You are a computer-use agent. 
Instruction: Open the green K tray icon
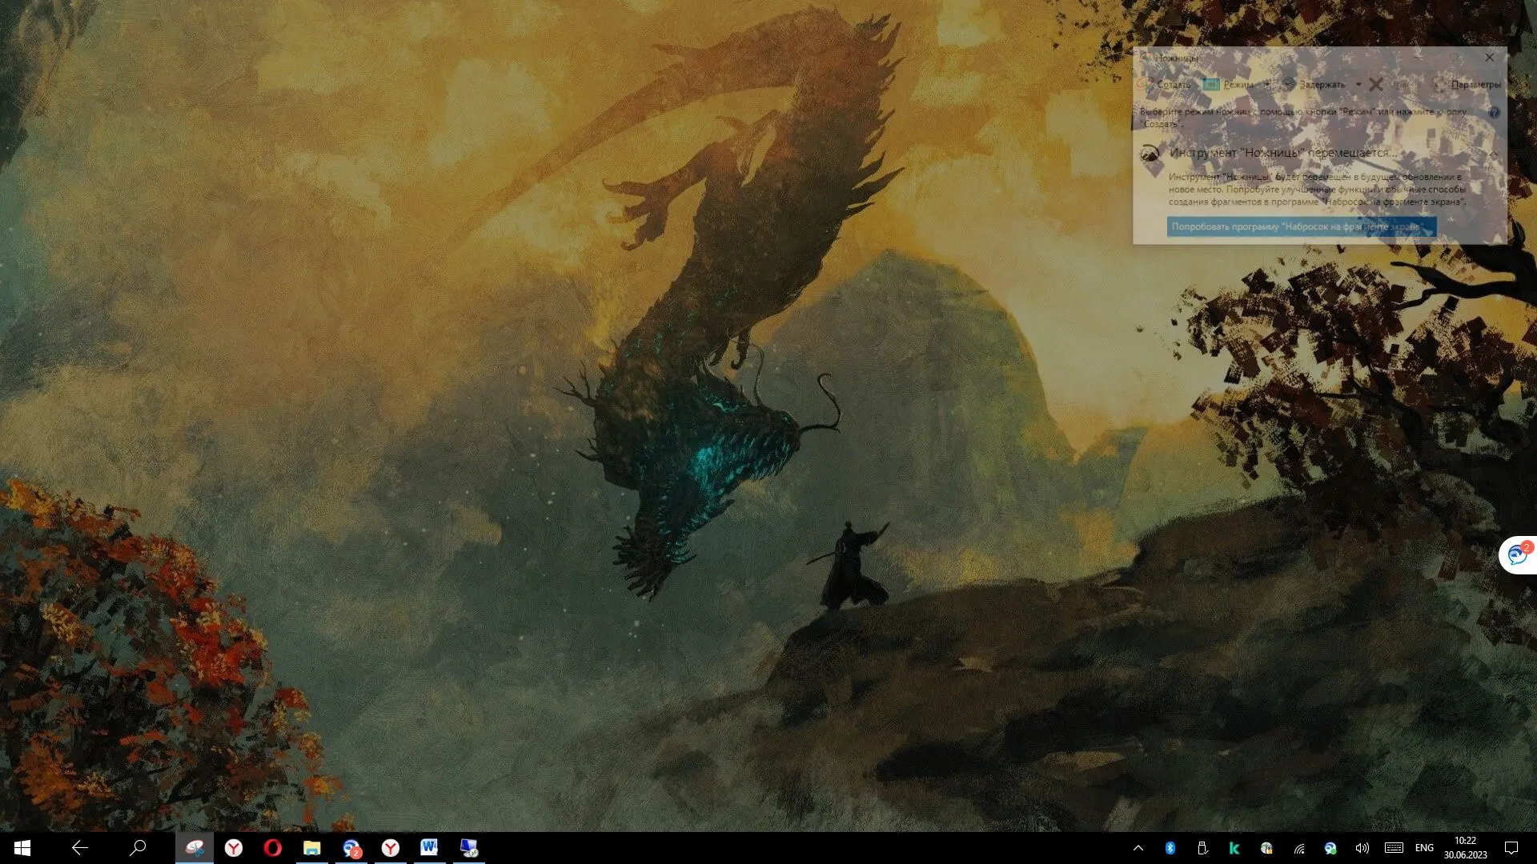click(x=1234, y=848)
